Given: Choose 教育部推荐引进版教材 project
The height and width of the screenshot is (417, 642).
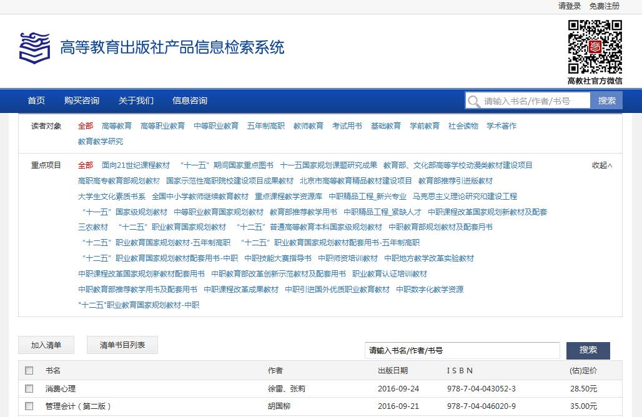Looking at the screenshot, I should pos(455,181).
